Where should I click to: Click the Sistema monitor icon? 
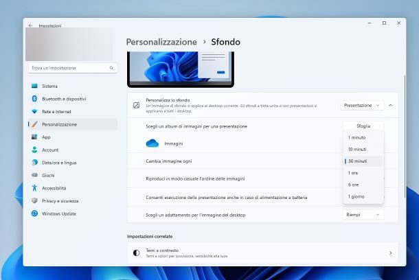[x=34, y=86]
